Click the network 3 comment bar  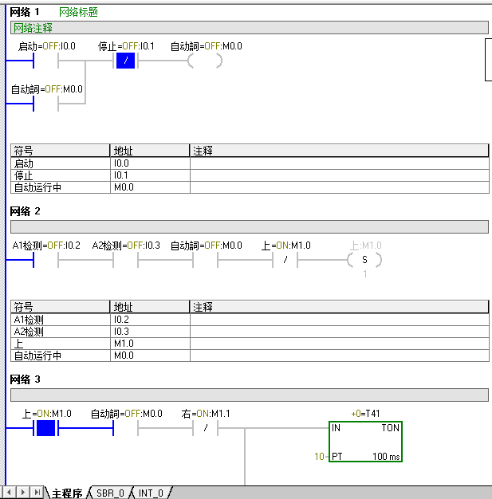tap(250, 395)
